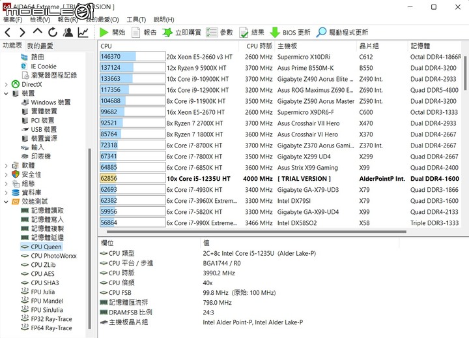This screenshot has width=469, height=338.
Task: Sort by CPU 時脈 column header
Action: pos(259,46)
